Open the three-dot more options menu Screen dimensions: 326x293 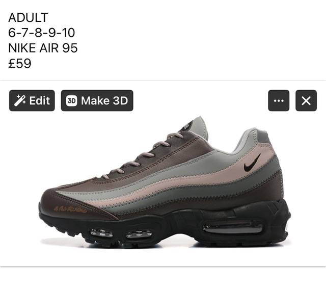(x=279, y=101)
